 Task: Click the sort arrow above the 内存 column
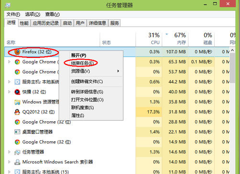(167, 34)
